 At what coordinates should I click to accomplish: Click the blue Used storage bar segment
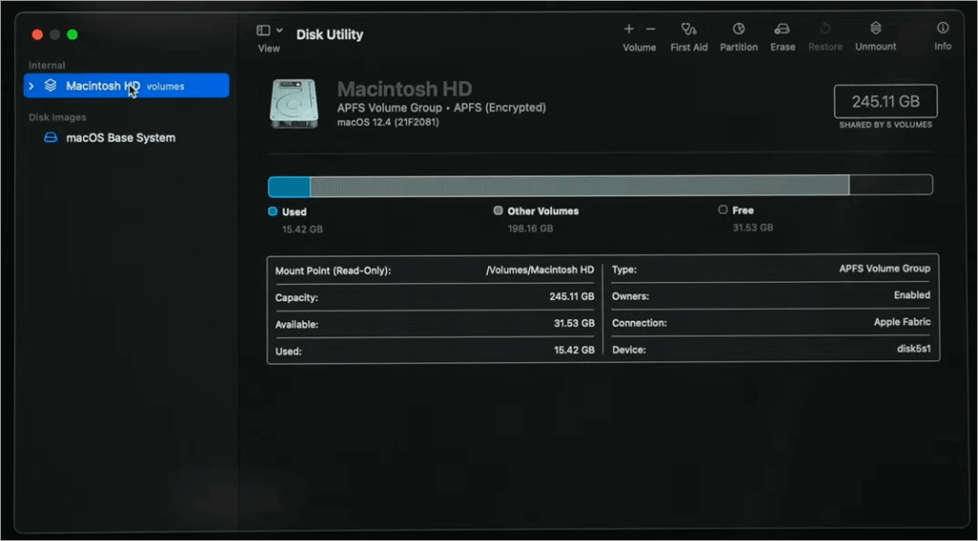tap(288, 185)
